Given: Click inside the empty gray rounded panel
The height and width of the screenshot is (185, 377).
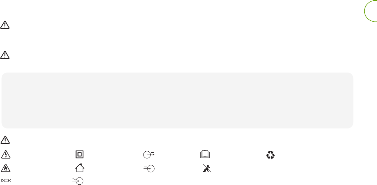Looking at the screenshot, I should pyautogui.click(x=177, y=100).
